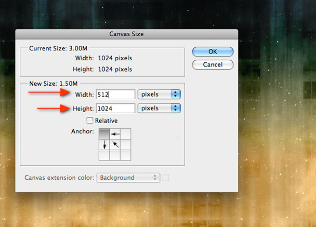The width and height of the screenshot is (316, 227).
Task: Select the bottom-right anchor cell
Action: [x=126, y=155]
